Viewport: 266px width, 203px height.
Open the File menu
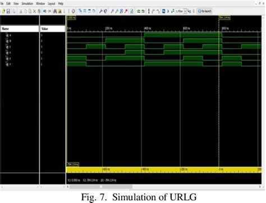point(2,3)
